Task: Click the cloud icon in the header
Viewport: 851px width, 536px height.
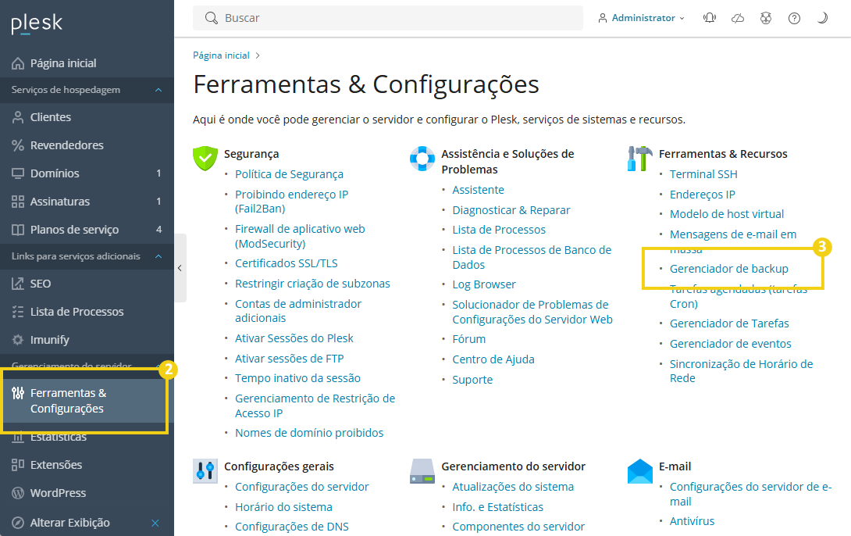Action: click(x=738, y=17)
